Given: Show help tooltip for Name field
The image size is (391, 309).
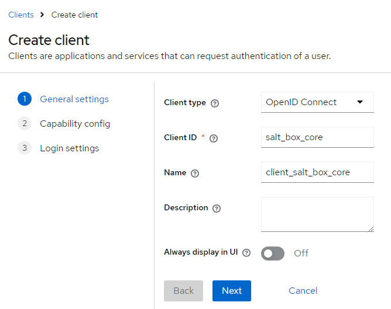Looking at the screenshot, I should click(195, 173).
